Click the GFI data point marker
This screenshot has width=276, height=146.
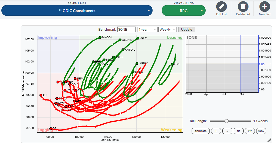pos(51,128)
